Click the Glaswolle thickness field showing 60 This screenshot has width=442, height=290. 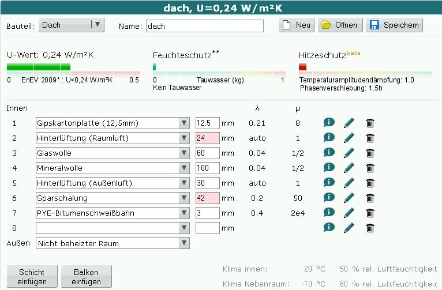tap(207, 153)
